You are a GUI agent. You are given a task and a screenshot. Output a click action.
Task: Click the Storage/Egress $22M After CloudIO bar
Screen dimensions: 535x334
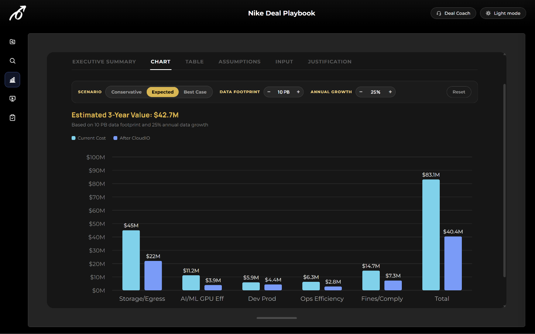coord(153,276)
